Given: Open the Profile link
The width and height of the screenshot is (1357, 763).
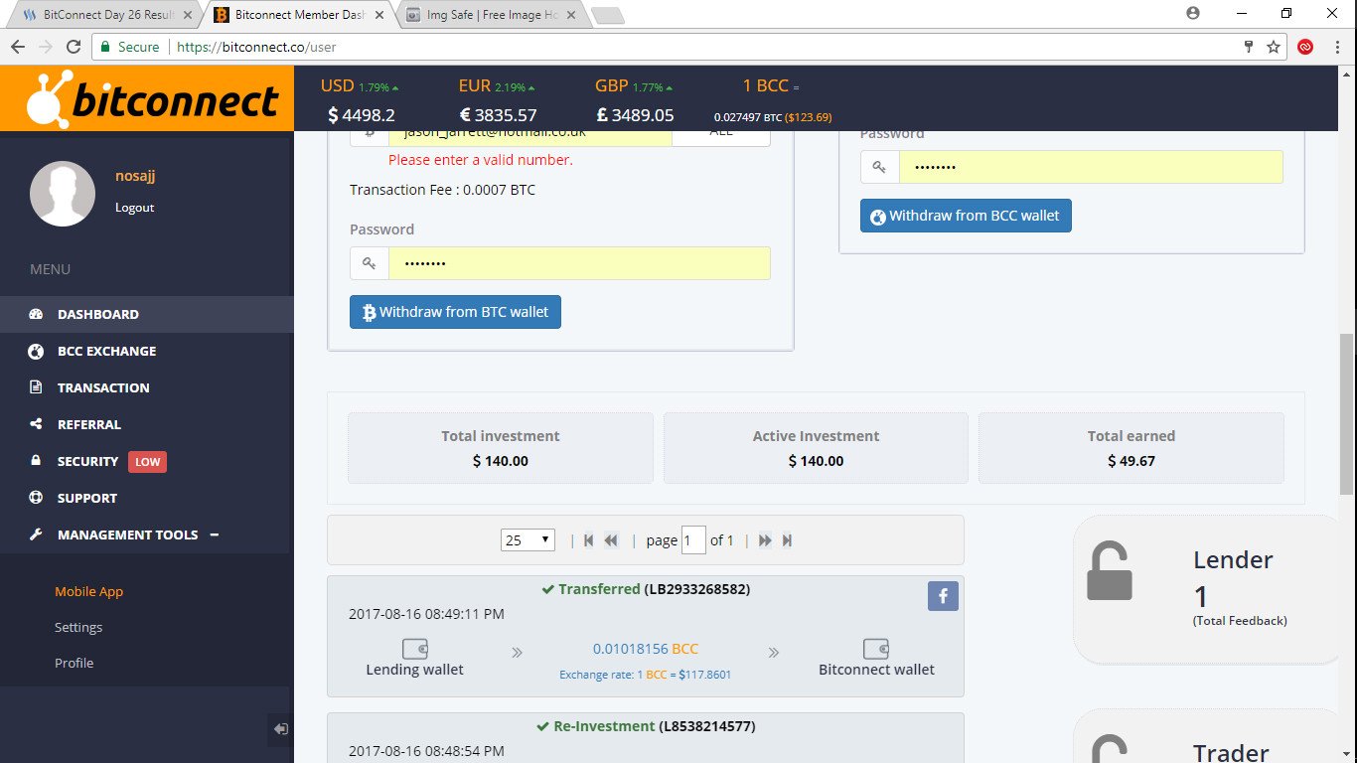Looking at the screenshot, I should tap(75, 663).
